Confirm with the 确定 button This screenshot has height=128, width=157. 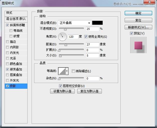[x=138, y=13]
